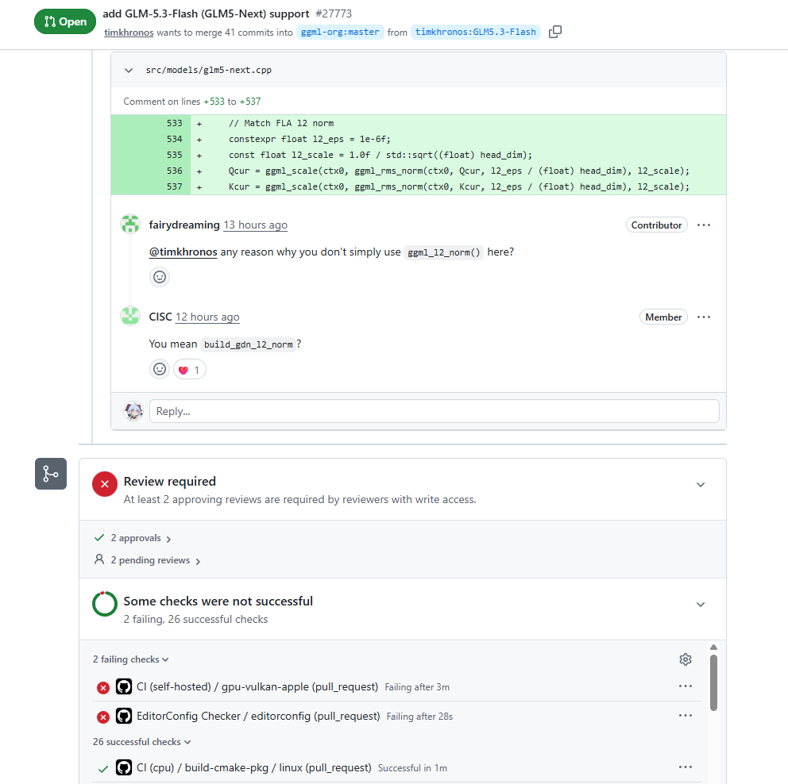Click the Reply text field

point(435,411)
